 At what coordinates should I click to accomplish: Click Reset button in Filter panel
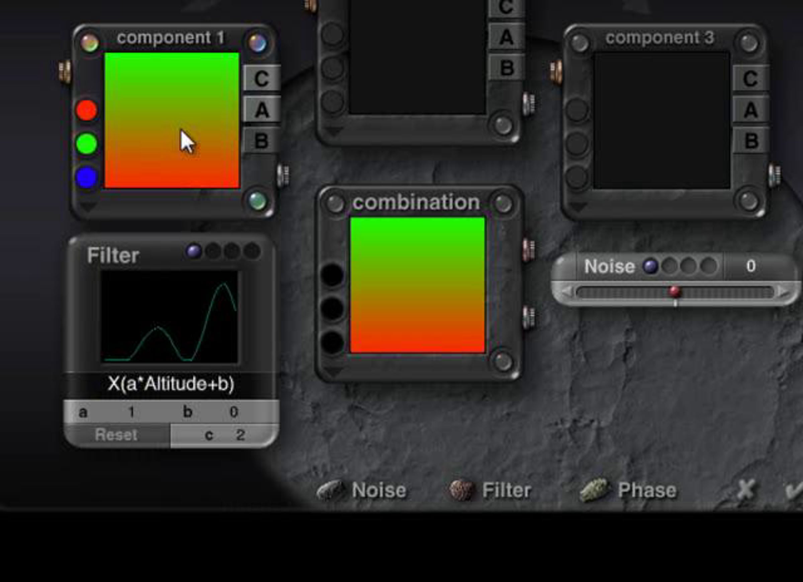tap(117, 435)
